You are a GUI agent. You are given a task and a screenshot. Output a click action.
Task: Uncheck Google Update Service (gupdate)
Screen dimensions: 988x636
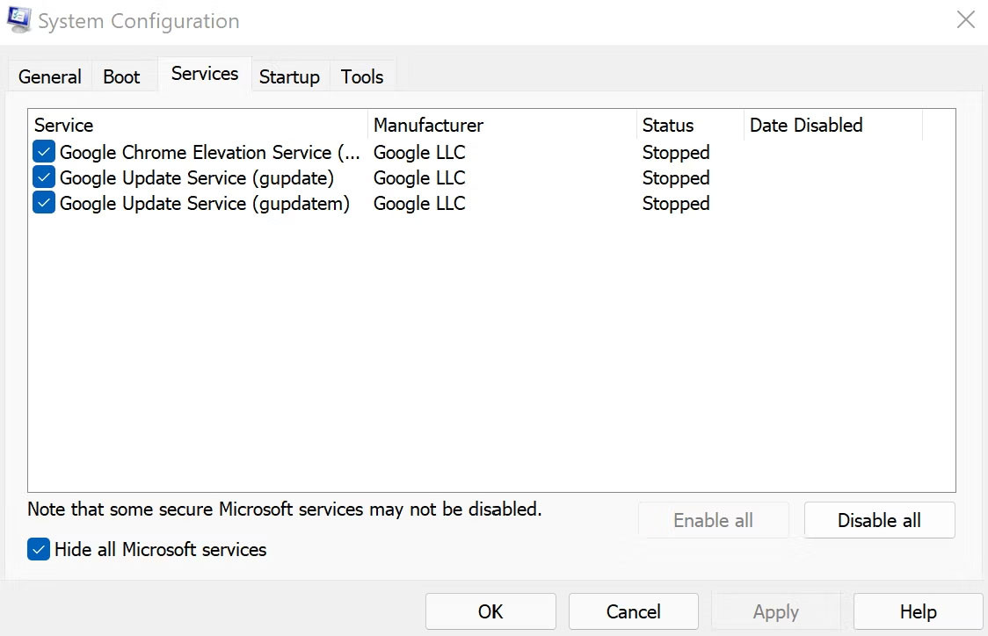[44, 177]
